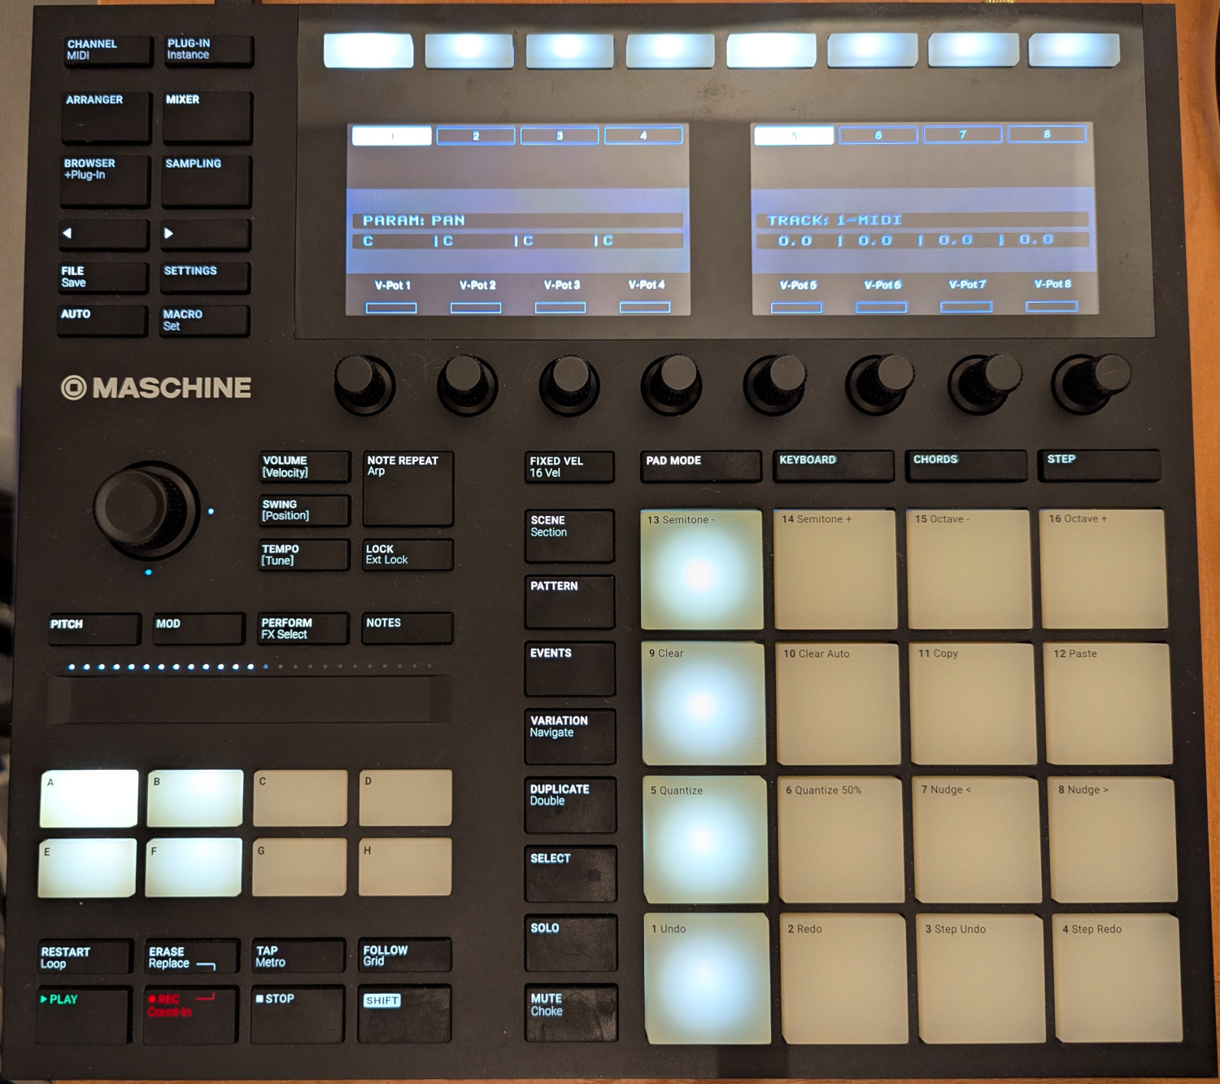
Task: Toggle FIXED VEL 16 Vel
Action: pos(569,467)
